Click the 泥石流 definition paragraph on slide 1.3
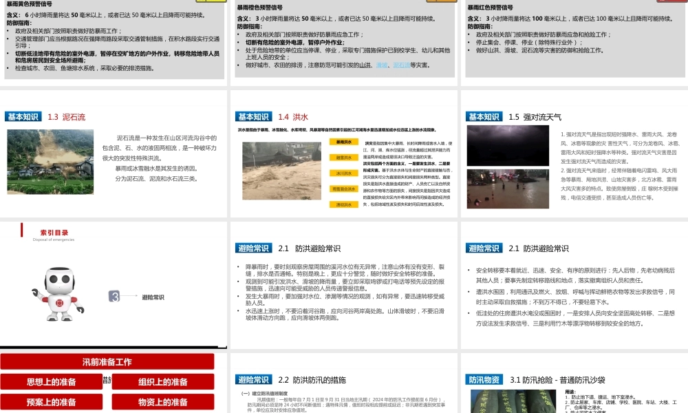688x413 pixels. [160, 158]
